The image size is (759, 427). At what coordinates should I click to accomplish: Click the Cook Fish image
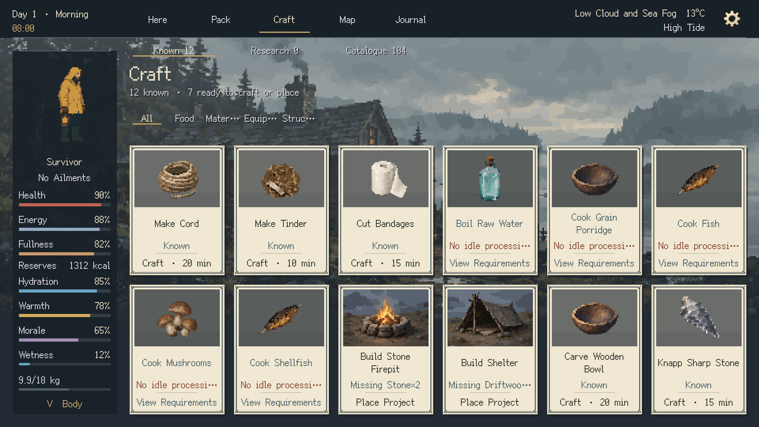(699, 179)
